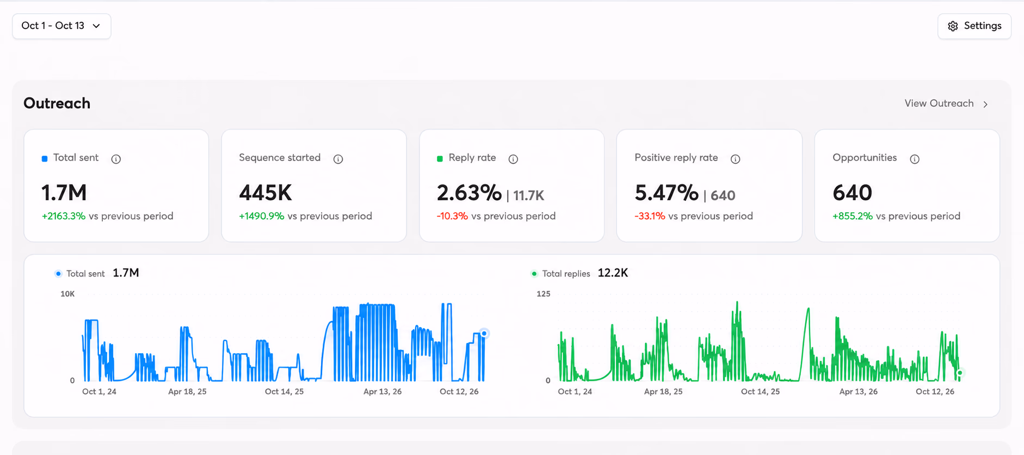Click the info icon next to Reply rate
This screenshot has height=455, width=1024.
(x=513, y=159)
